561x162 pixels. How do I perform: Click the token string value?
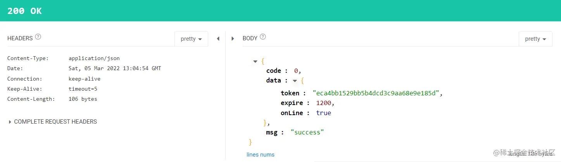pyautogui.click(x=377, y=93)
